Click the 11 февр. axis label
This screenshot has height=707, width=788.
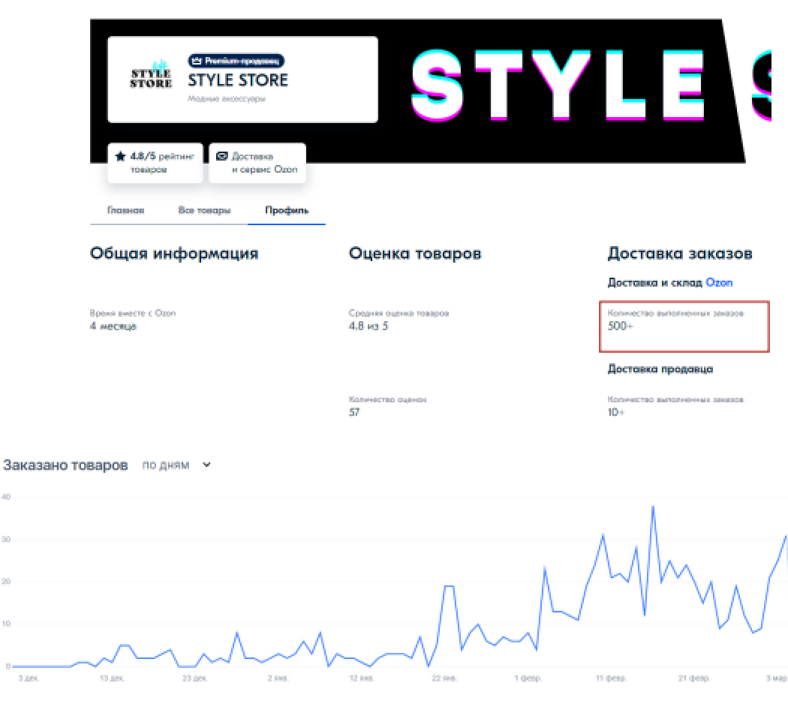611,678
